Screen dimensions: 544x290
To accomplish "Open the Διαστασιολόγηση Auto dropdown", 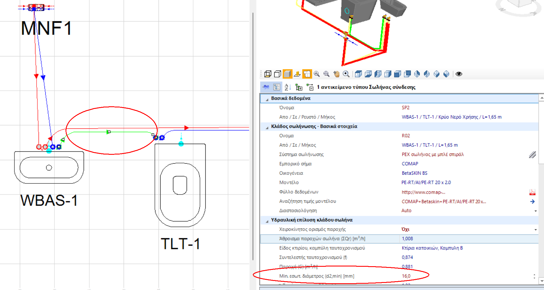I will [535, 211].
